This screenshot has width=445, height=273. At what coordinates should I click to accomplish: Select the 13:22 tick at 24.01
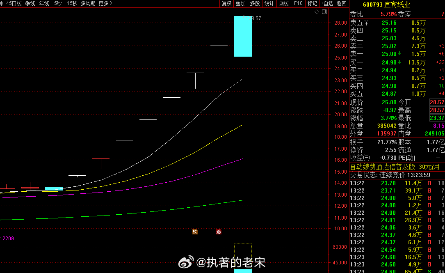397,220
